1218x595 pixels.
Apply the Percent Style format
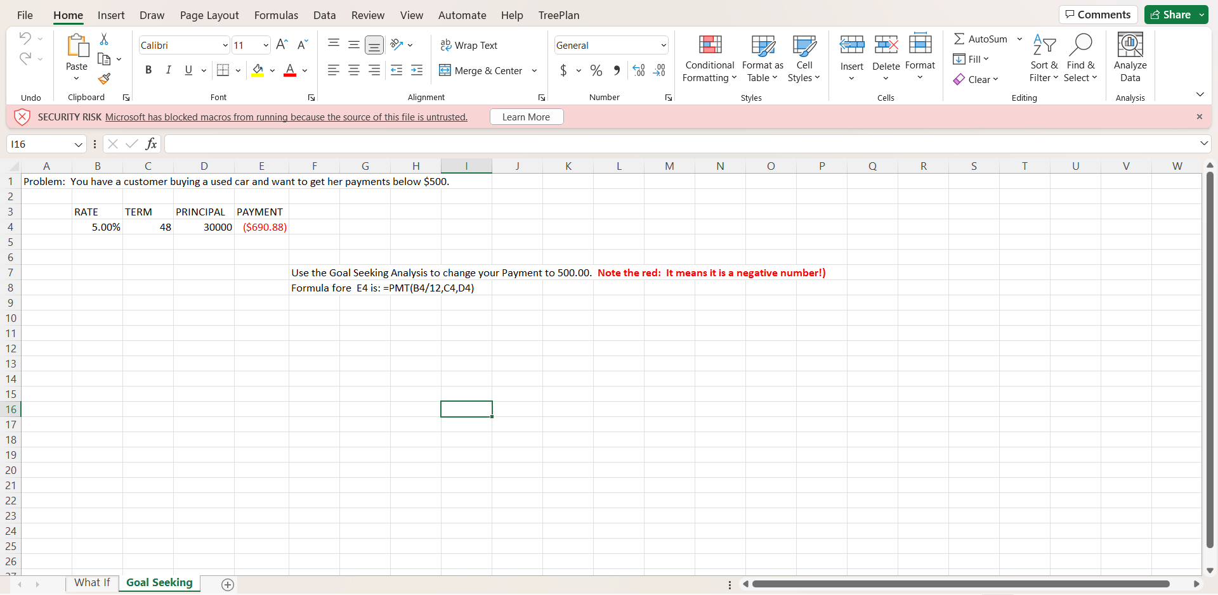click(596, 70)
